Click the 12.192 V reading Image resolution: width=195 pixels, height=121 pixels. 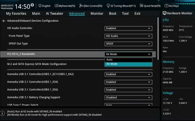coord(167,103)
